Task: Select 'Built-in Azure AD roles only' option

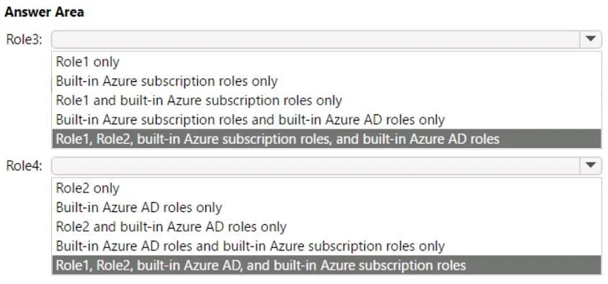Action: pyautogui.click(x=326, y=208)
